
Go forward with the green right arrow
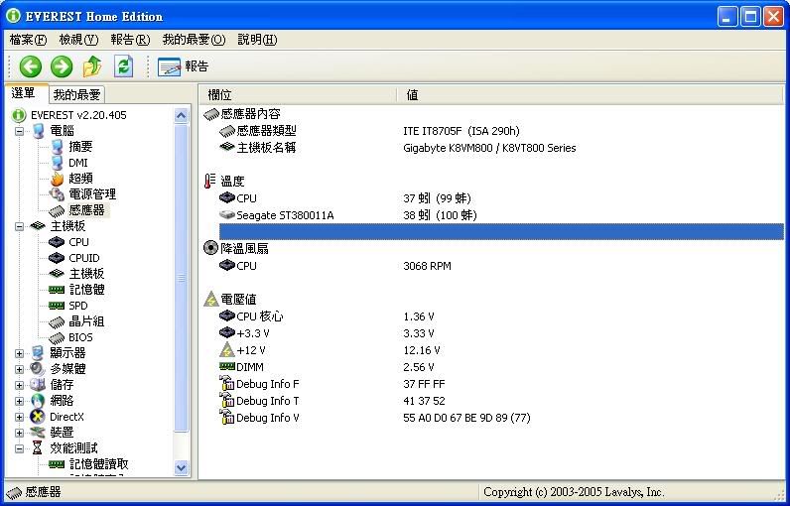pos(62,66)
